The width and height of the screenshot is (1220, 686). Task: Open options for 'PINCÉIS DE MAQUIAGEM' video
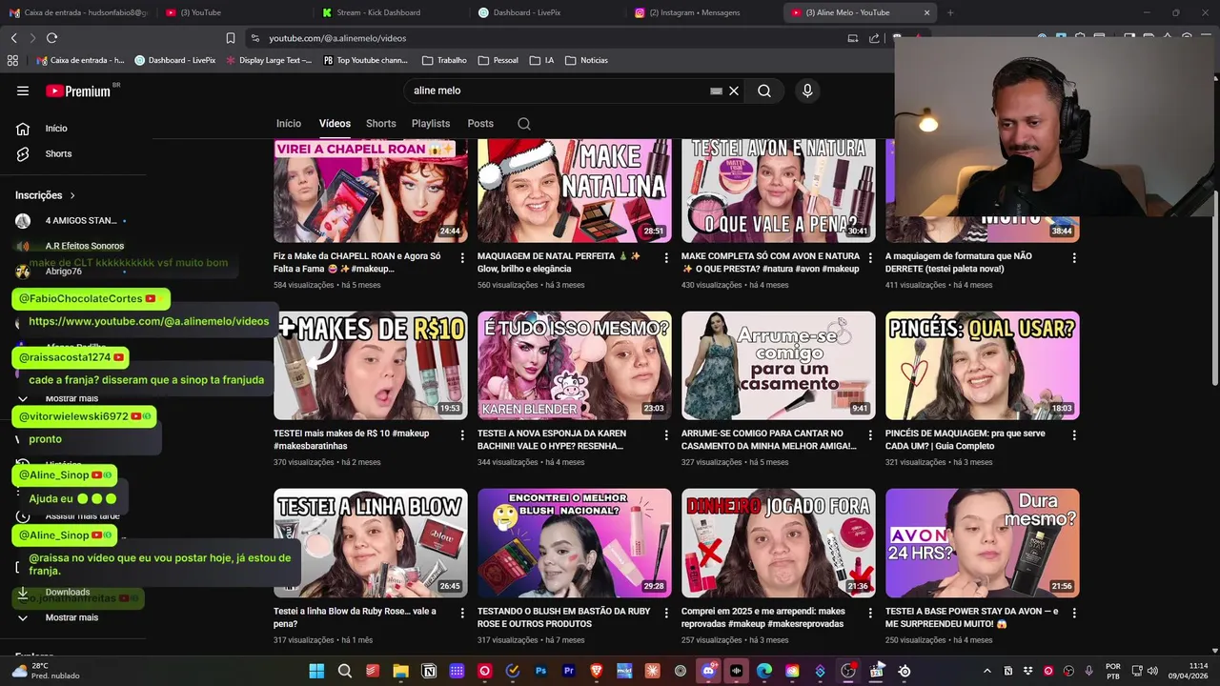point(1074,435)
